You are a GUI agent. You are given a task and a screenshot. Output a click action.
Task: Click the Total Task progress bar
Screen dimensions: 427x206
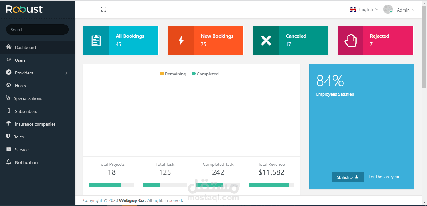[165, 185]
